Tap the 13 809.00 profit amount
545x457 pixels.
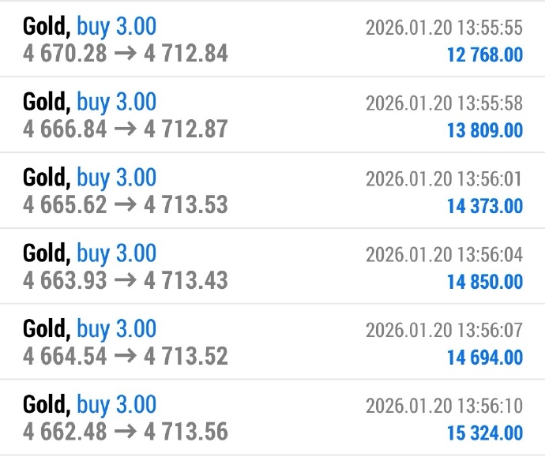click(484, 130)
